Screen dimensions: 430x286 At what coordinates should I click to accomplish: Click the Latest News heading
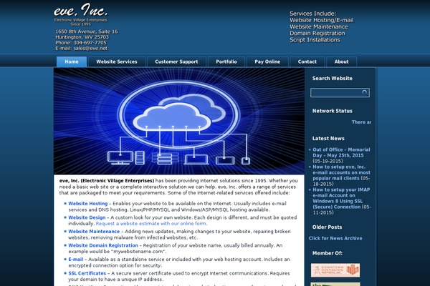tap(328, 139)
